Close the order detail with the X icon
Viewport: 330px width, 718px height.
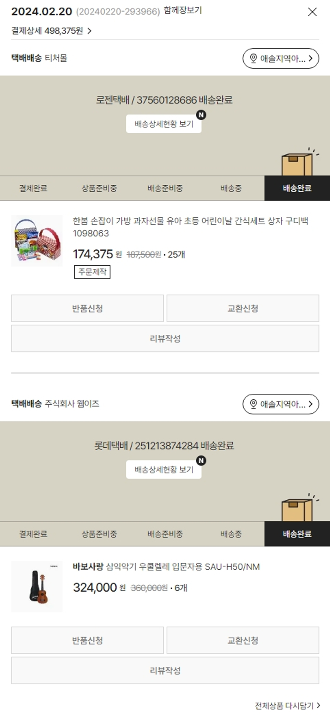312,12
